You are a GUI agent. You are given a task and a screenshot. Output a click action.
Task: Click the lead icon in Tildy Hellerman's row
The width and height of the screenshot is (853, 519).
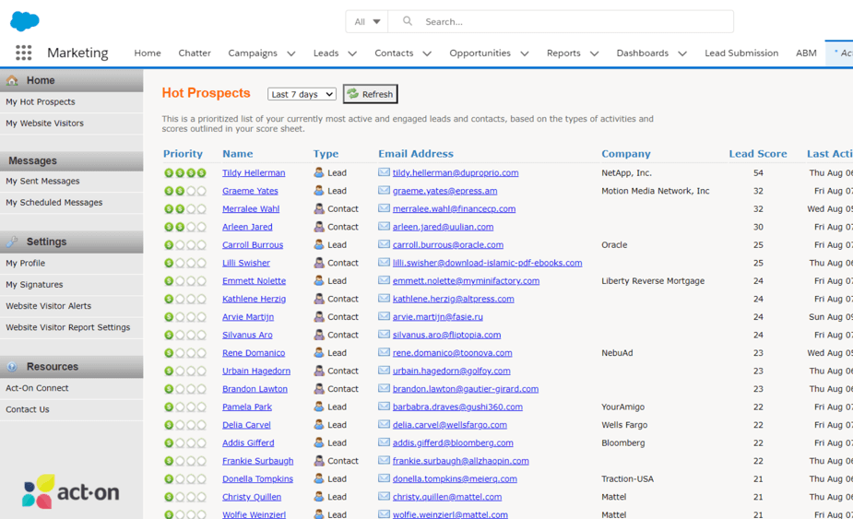(x=318, y=172)
